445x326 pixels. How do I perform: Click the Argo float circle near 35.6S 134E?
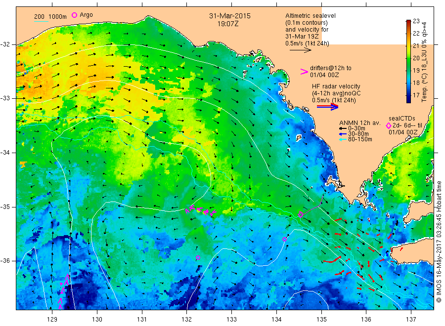[x=284, y=239]
